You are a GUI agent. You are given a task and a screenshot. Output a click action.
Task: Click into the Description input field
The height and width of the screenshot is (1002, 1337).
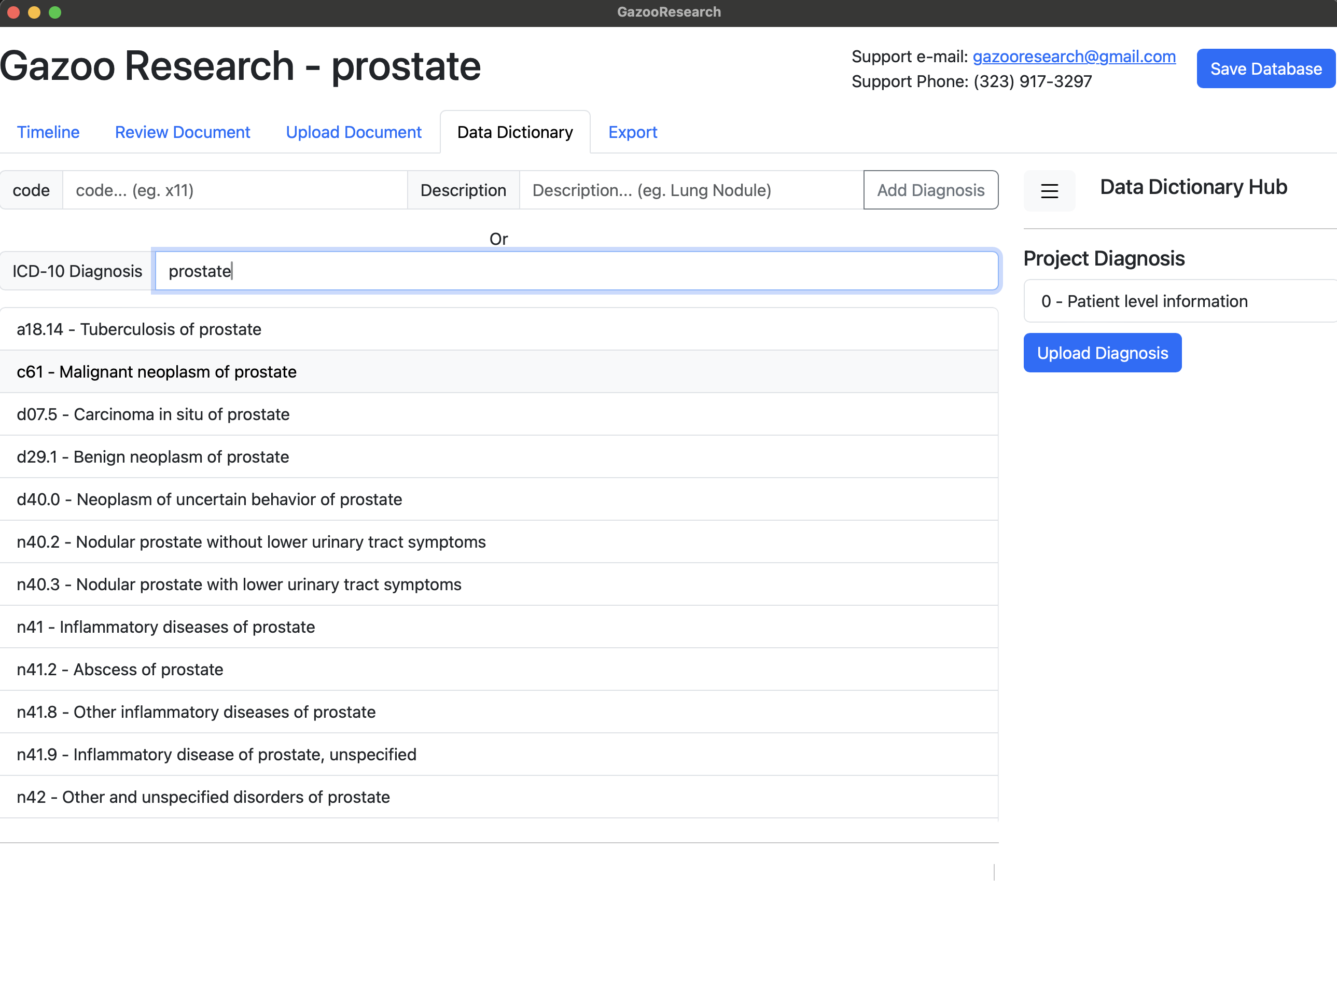click(691, 190)
